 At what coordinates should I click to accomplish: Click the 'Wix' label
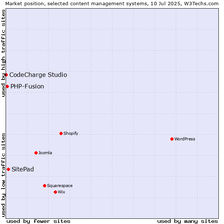[62, 192]
